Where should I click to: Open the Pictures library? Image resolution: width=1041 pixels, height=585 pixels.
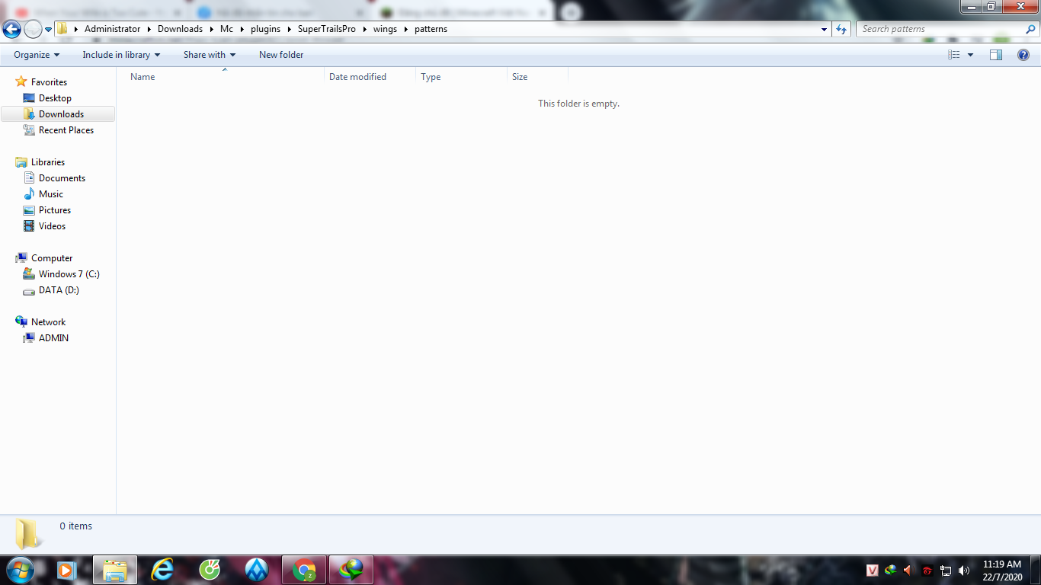(x=55, y=210)
